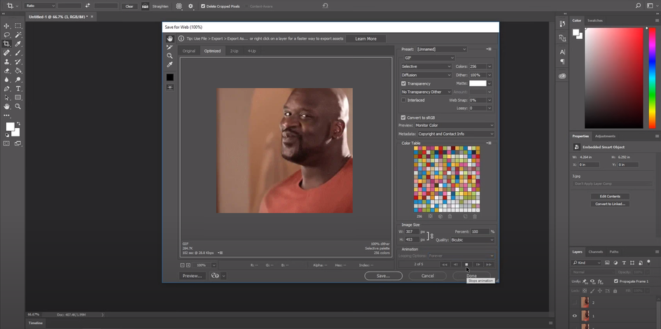Show layer 2 using its visibility box
Viewport: 661px width, 329px height.
tap(575, 302)
